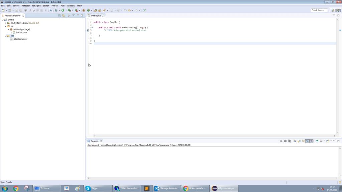Expand the JRE System Library node

5,23
